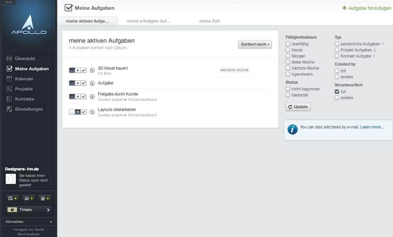Click the clock icon beside Layouts überarbeiten
Image resolution: width=393 pixels, height=237 pixels.
(92, 112)
